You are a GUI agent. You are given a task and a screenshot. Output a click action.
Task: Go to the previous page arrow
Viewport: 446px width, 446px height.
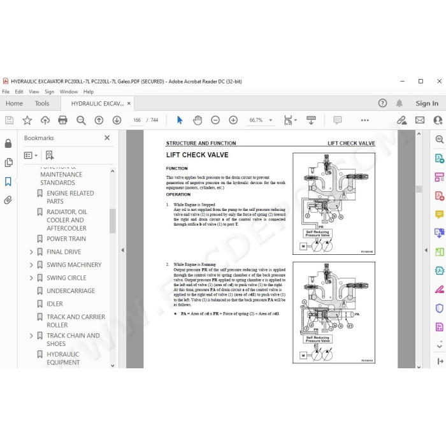[x=99, y=120]
